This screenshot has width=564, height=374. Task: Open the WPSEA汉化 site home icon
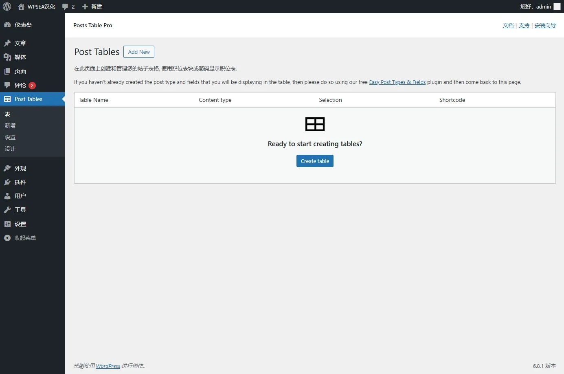click(21, 7)
